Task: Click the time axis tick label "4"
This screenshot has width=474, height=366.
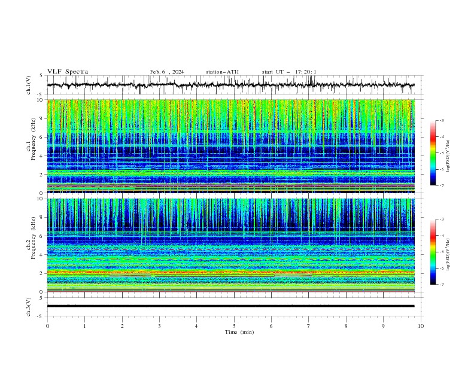Action: (x=196, y=326)
